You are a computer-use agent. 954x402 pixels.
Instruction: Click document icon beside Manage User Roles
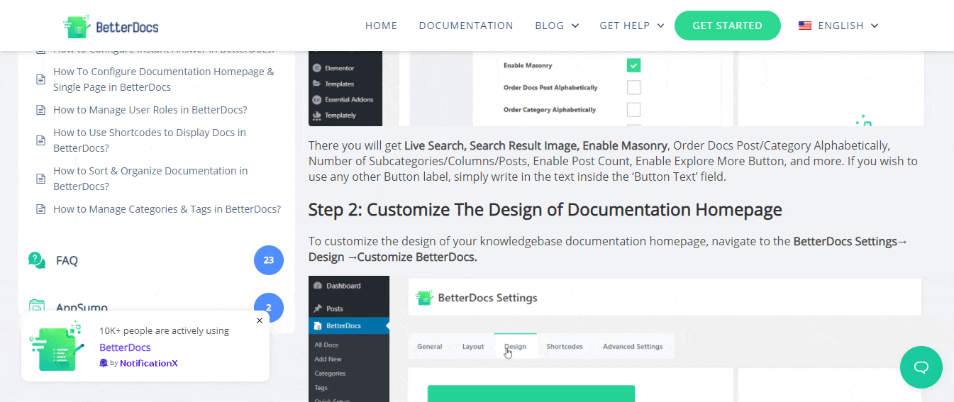(x=41, y=110)
